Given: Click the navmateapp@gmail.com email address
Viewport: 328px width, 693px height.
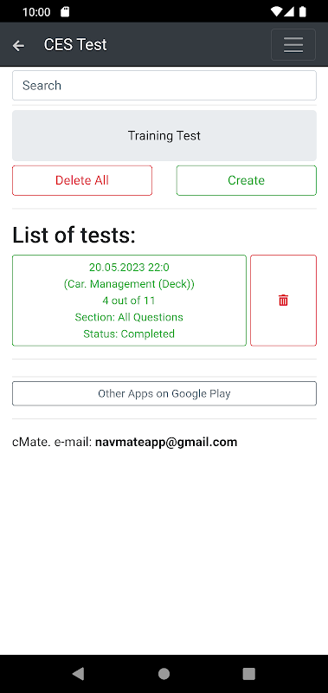Looking at the screenshot, I should pyautogui.click(x=166, y=442).
